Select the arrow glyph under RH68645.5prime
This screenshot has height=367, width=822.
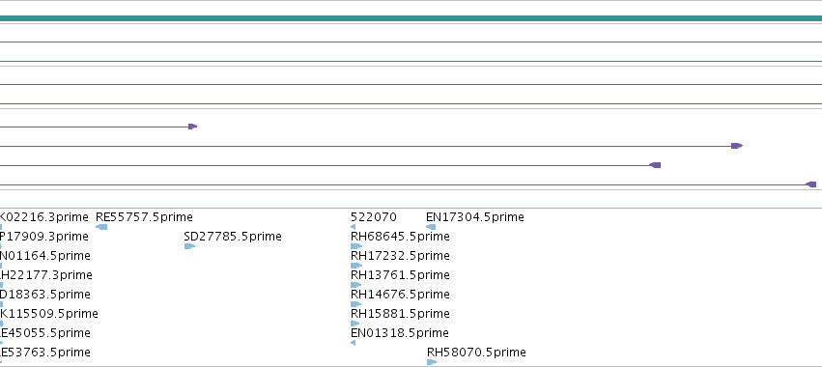tap(356, 246)
